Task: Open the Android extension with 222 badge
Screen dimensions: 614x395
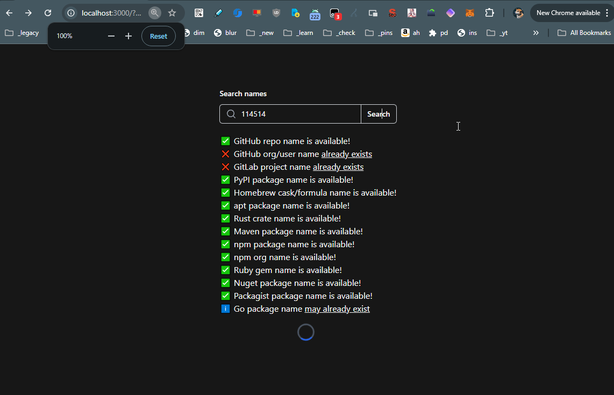Action: tap(315, 14)
